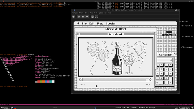This screenshot has width=194, height=109.
Task: Click the Microsoft Word window title bar
Action: click(116, 29)
